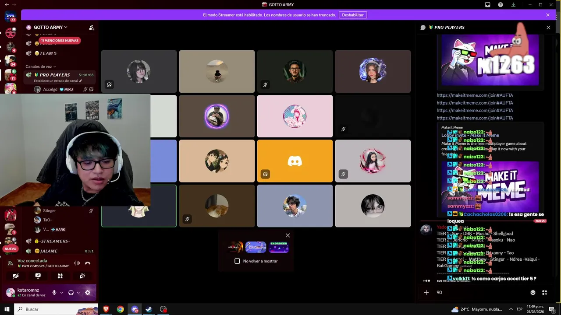The width and height of the screenshot is (561, 315).
Task: Open the red circular logo server
Action: point(10,33)
